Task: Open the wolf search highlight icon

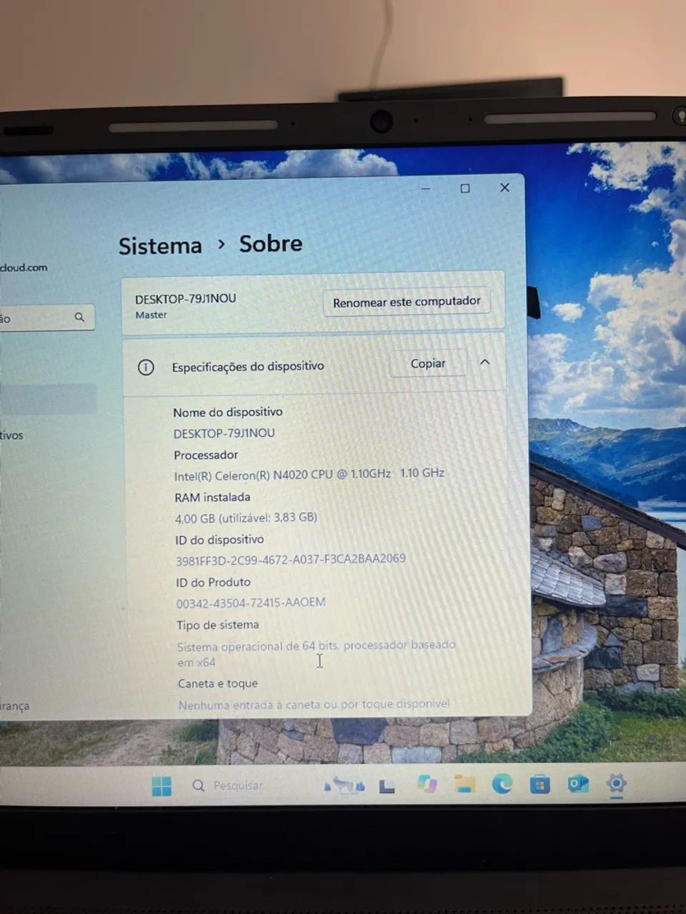Action: pyautogui.click(x=345, y=785)
